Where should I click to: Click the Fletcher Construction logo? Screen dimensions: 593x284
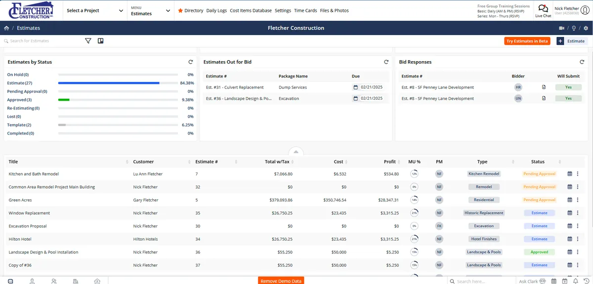[31, 10]
